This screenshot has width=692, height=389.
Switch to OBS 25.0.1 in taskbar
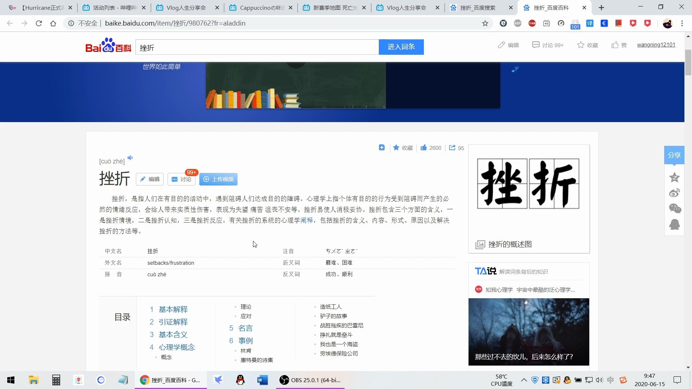click(x=310, y=380)
